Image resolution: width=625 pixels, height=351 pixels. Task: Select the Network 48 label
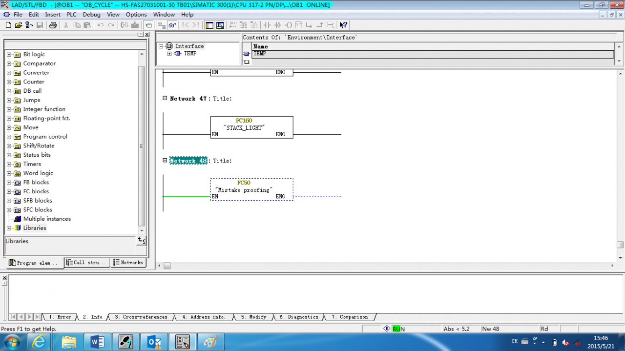pos(188,161)
